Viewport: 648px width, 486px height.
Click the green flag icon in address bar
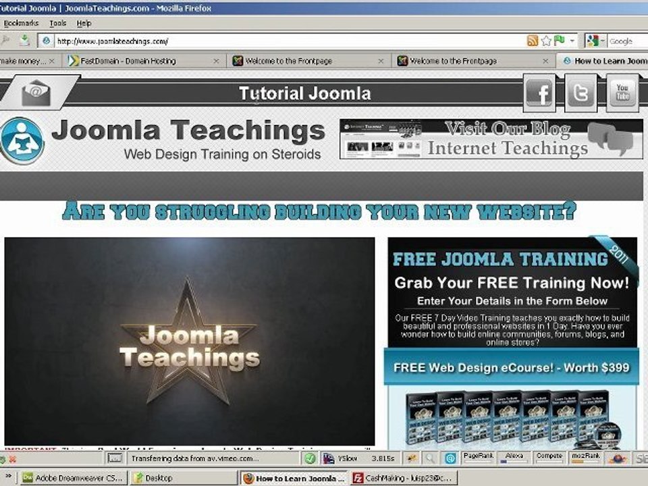coord(560,40)
